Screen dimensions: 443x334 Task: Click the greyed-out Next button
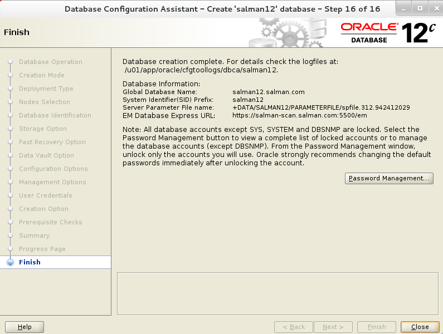click(333, 327)
